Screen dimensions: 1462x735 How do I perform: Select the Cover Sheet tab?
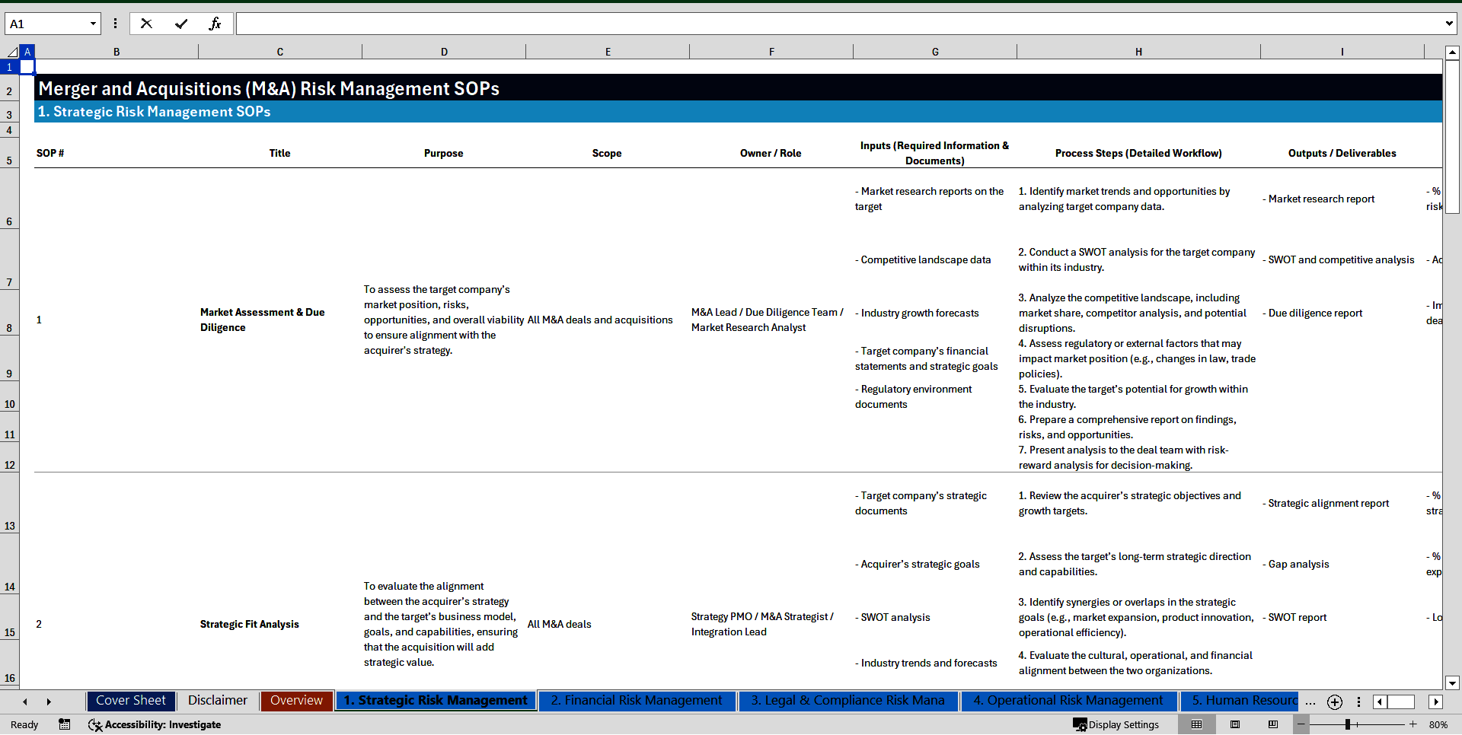tap(130, 700)
